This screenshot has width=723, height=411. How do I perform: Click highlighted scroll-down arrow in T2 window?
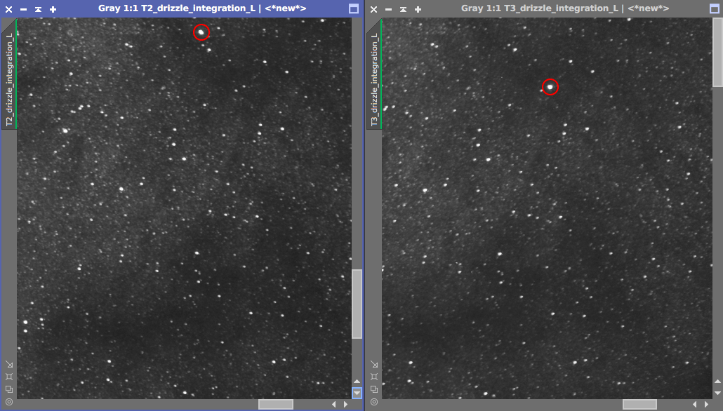(357, 393)
